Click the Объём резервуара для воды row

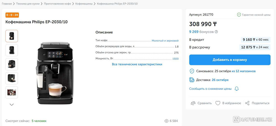click(x=137, y=46)
